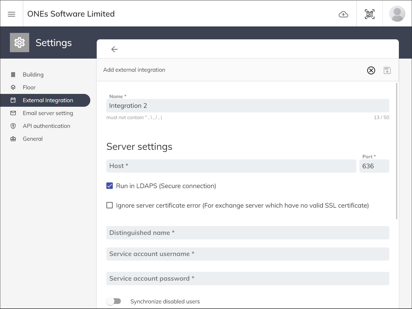Click the Add external integration heading

pyautogui.click(x=134, y=70)
